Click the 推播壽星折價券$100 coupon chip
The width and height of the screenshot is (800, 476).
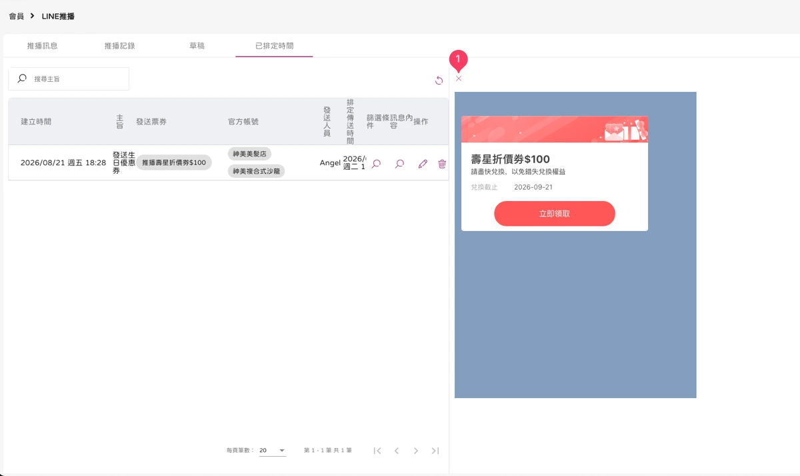174,162
